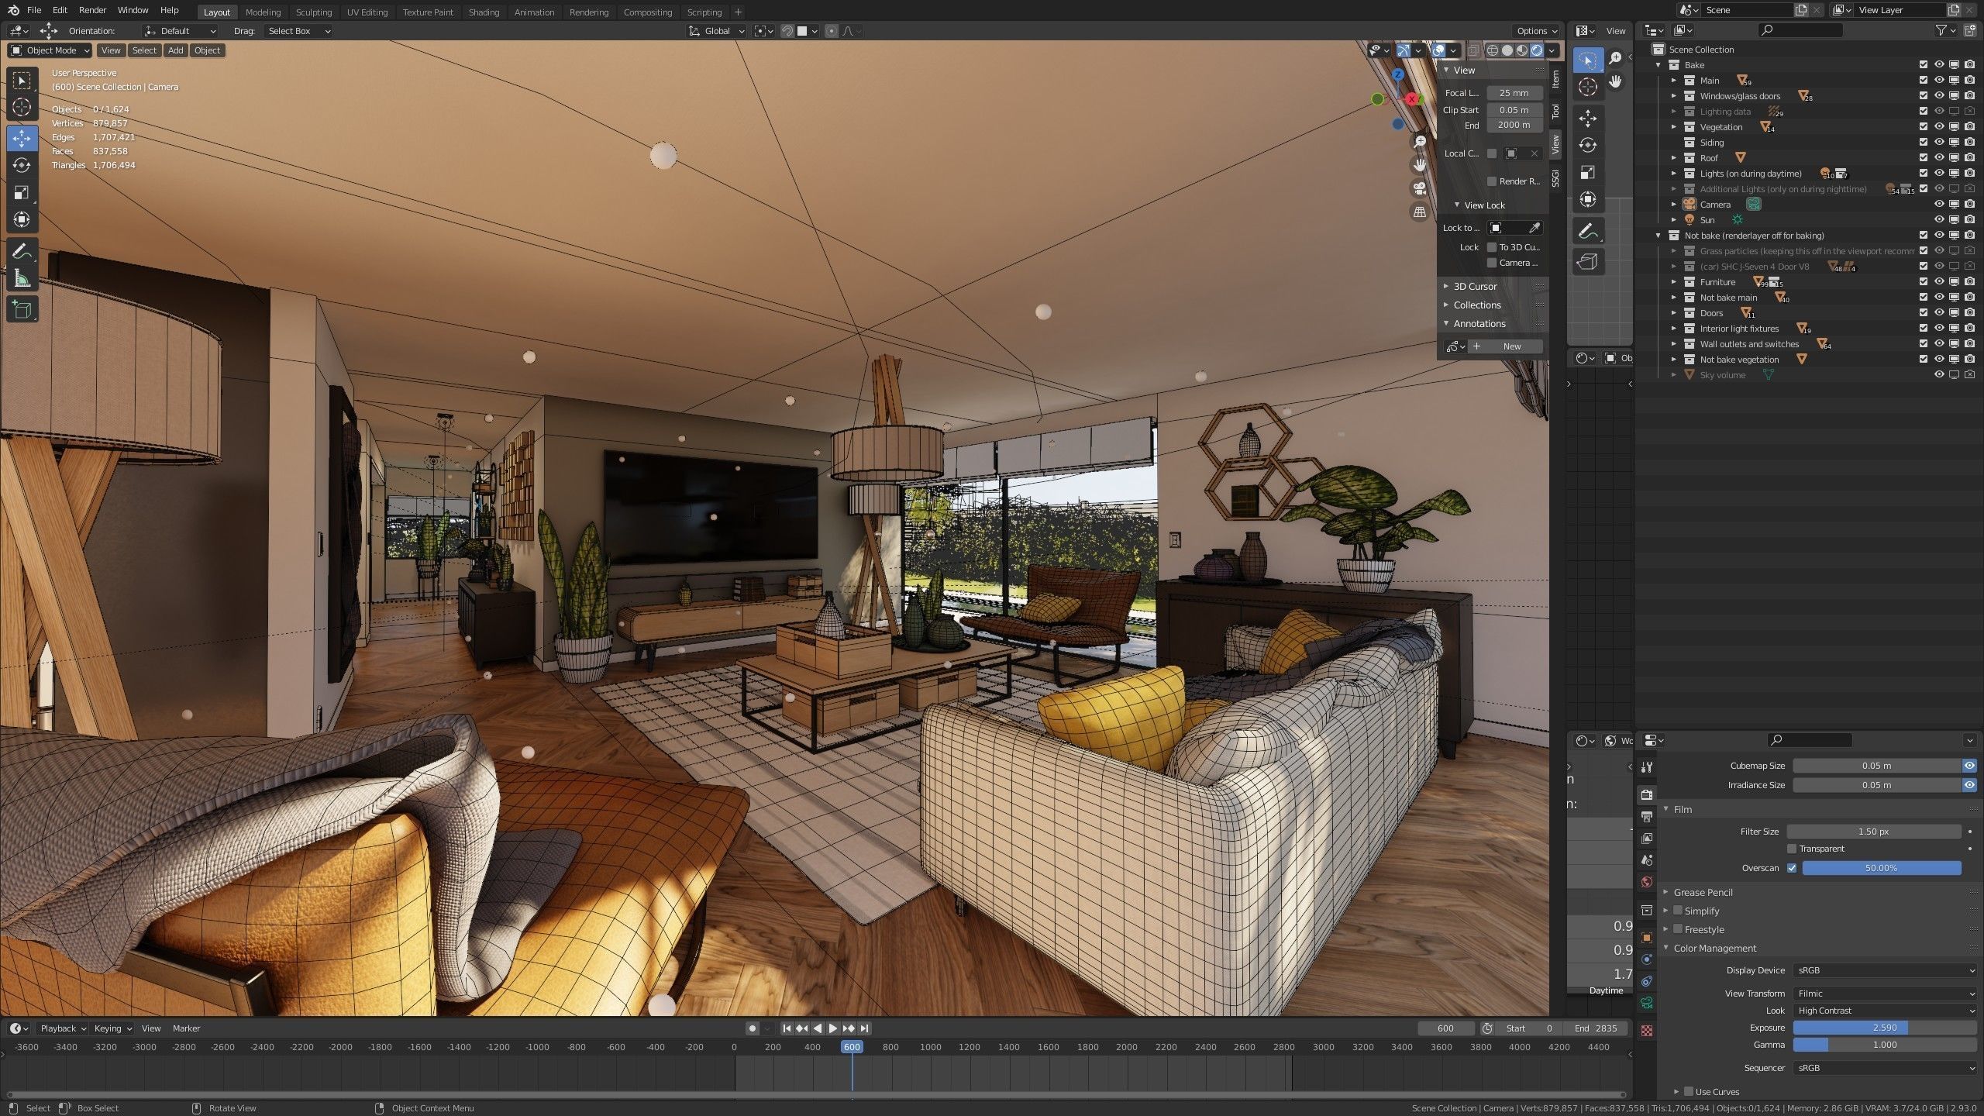Screen dimensions: 1984x1116
Task: Click the outliner filter funnel icon
Action: coord(1941,30)
